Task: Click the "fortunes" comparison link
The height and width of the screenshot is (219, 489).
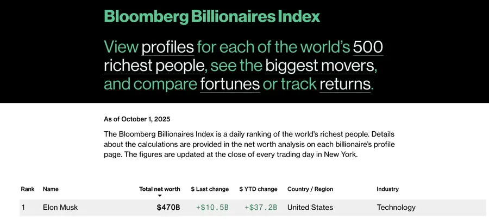Action: [x=230, y=84]
